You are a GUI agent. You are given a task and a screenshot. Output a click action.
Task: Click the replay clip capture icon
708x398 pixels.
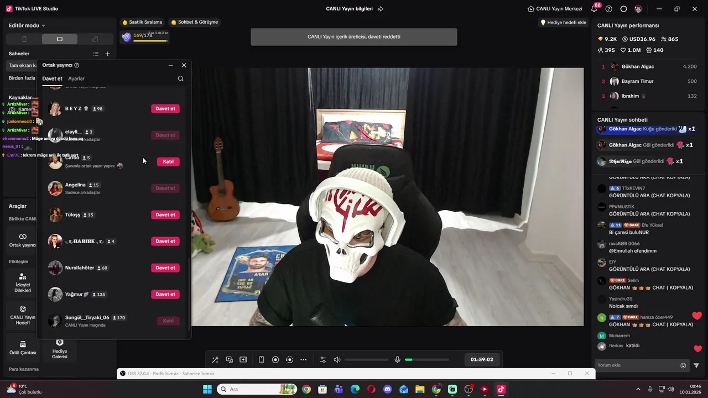coord(289,360)
